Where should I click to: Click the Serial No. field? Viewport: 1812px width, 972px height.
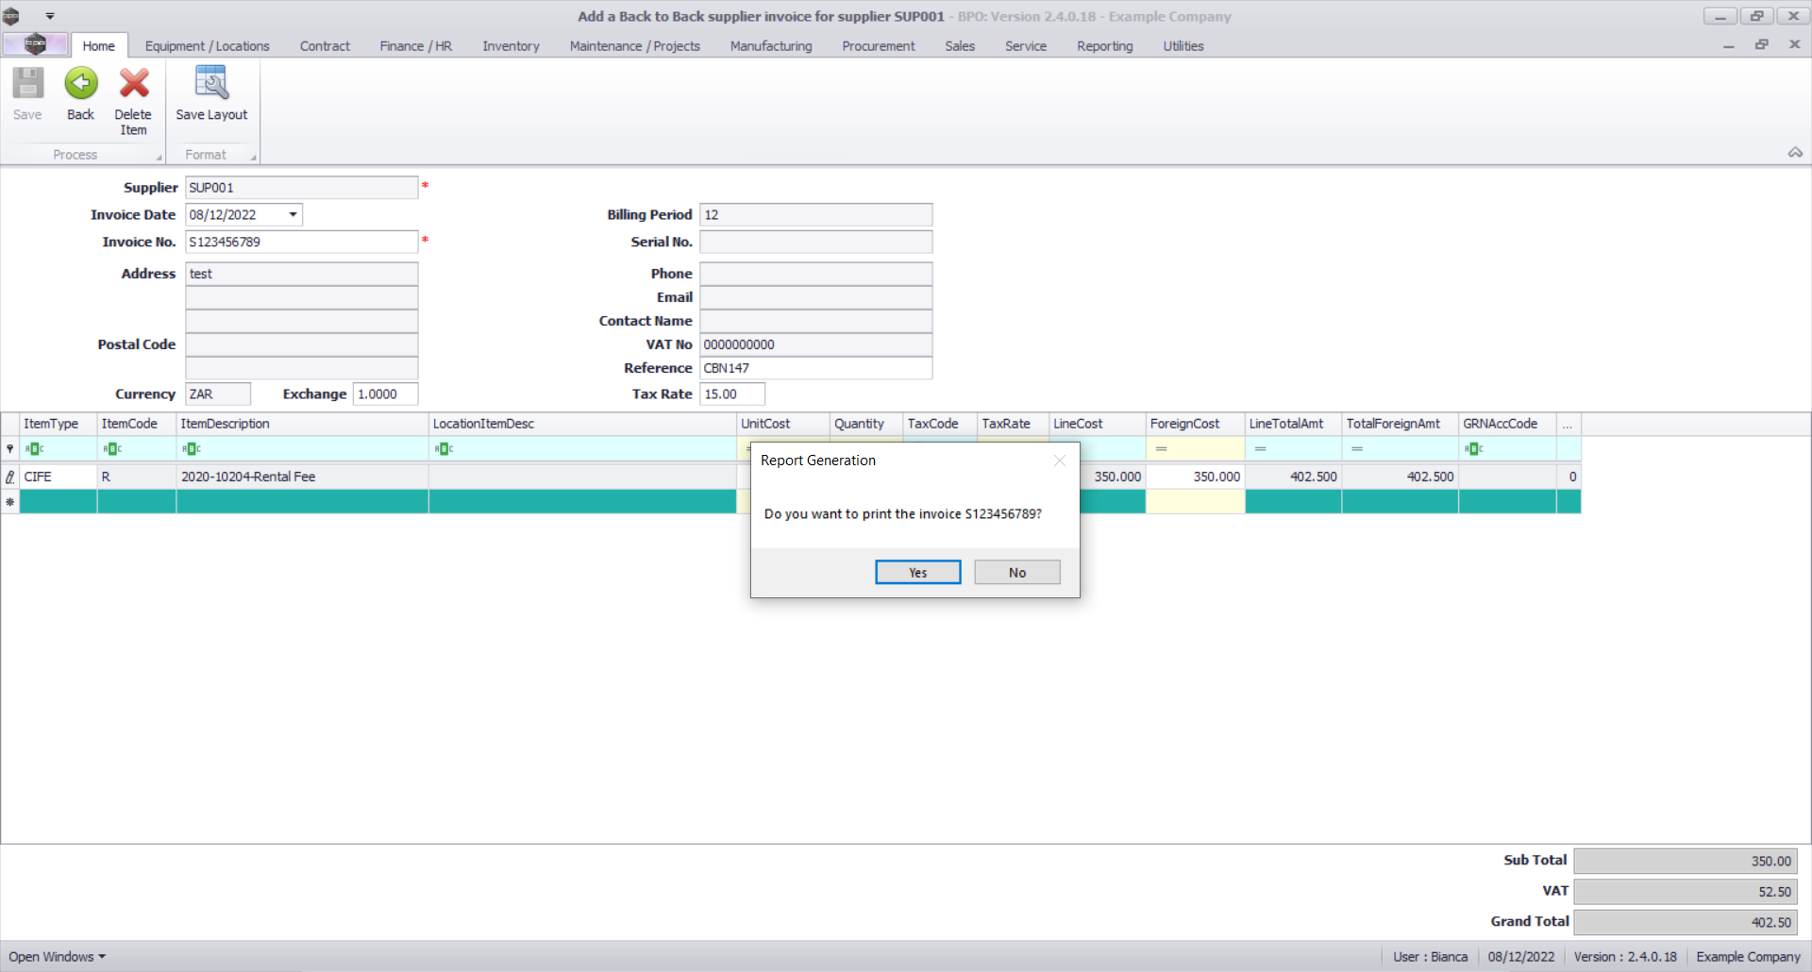coord(816,243)
